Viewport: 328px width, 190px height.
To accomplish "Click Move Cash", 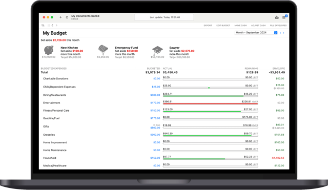I will pyautogui.click(x=240, y=26).
